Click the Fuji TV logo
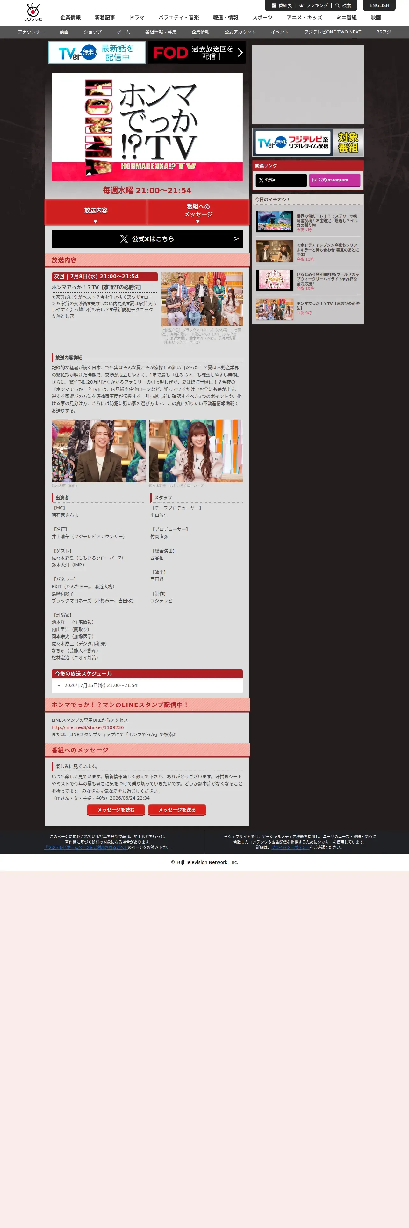The height and width of the screenshot is (1228, 409). pyautogui.click(x=33, y=12)
